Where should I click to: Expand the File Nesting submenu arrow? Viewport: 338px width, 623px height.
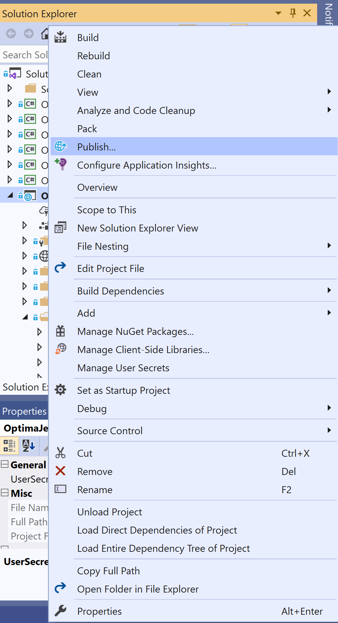tap(329, 245)
